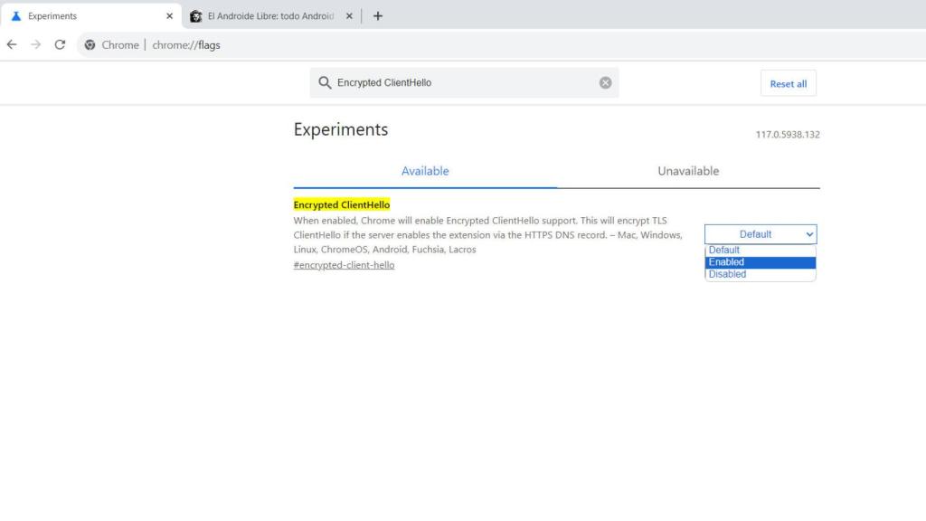Open the Encrypted ClientHello state dropdown
Image resolution: width=926 pixels, height=521 pixels.
(x=761, y=234)
